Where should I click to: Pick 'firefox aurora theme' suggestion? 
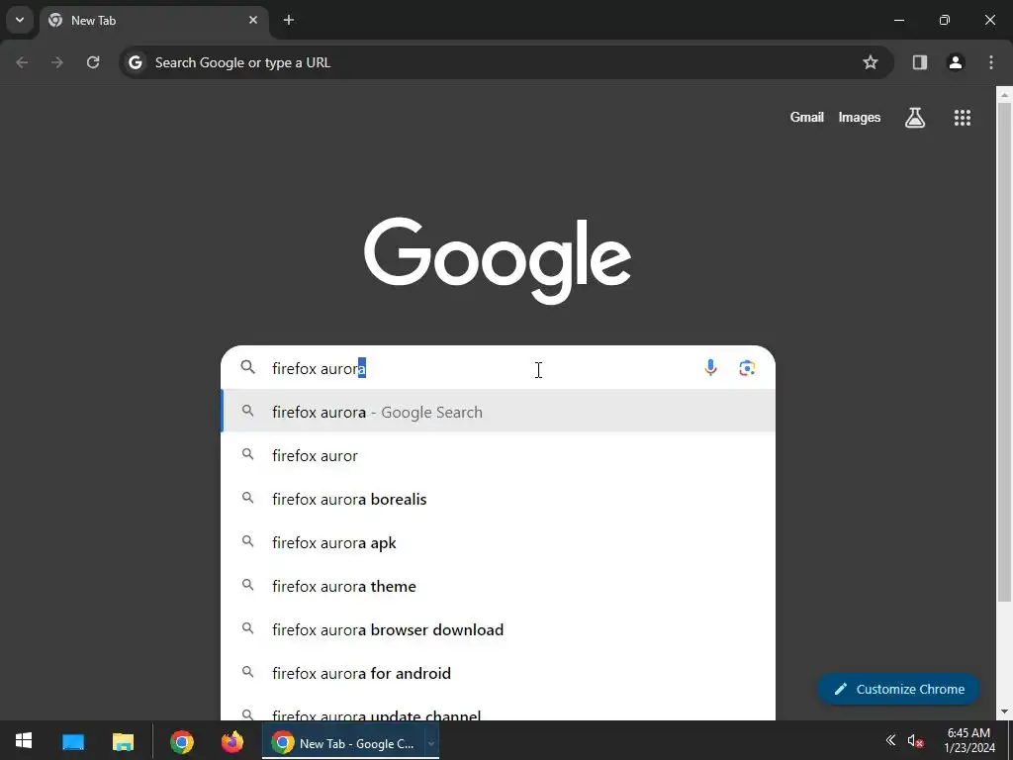tap(499, 586)
